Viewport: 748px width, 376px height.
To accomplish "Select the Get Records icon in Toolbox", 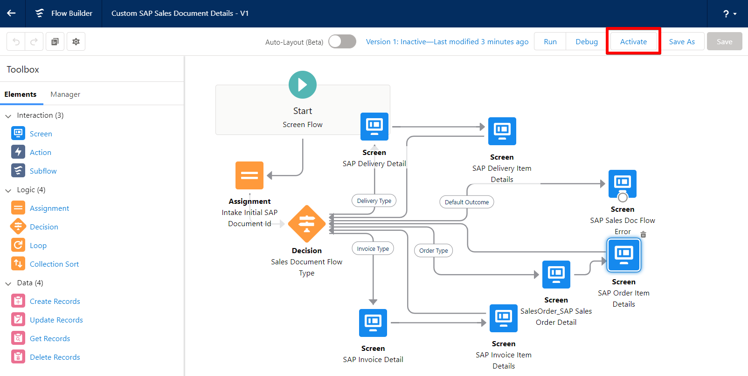I will click(x=18, y=338).
